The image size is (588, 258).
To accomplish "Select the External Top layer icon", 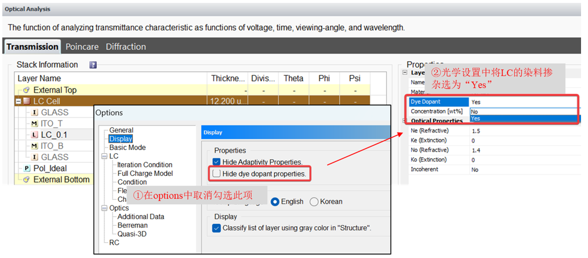I will (26, 90).
